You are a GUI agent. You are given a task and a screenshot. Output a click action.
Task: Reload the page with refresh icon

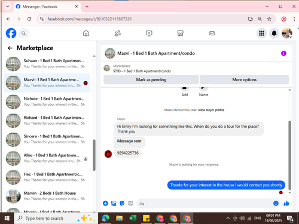29,19
